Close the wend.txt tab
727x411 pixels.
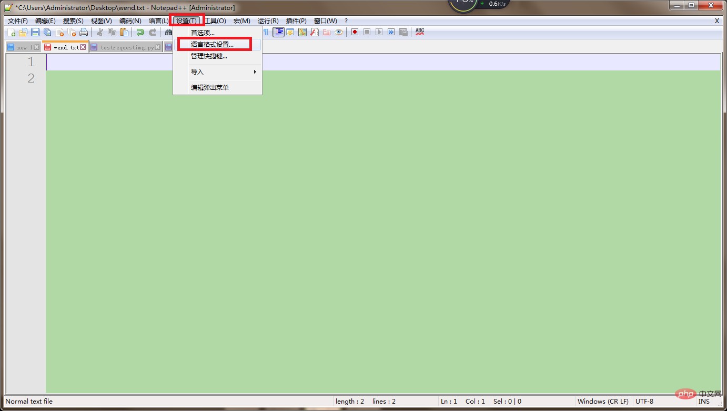(83, 47)
